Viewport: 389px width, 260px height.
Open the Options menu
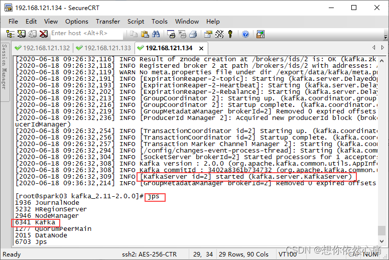tap(77, 22)
